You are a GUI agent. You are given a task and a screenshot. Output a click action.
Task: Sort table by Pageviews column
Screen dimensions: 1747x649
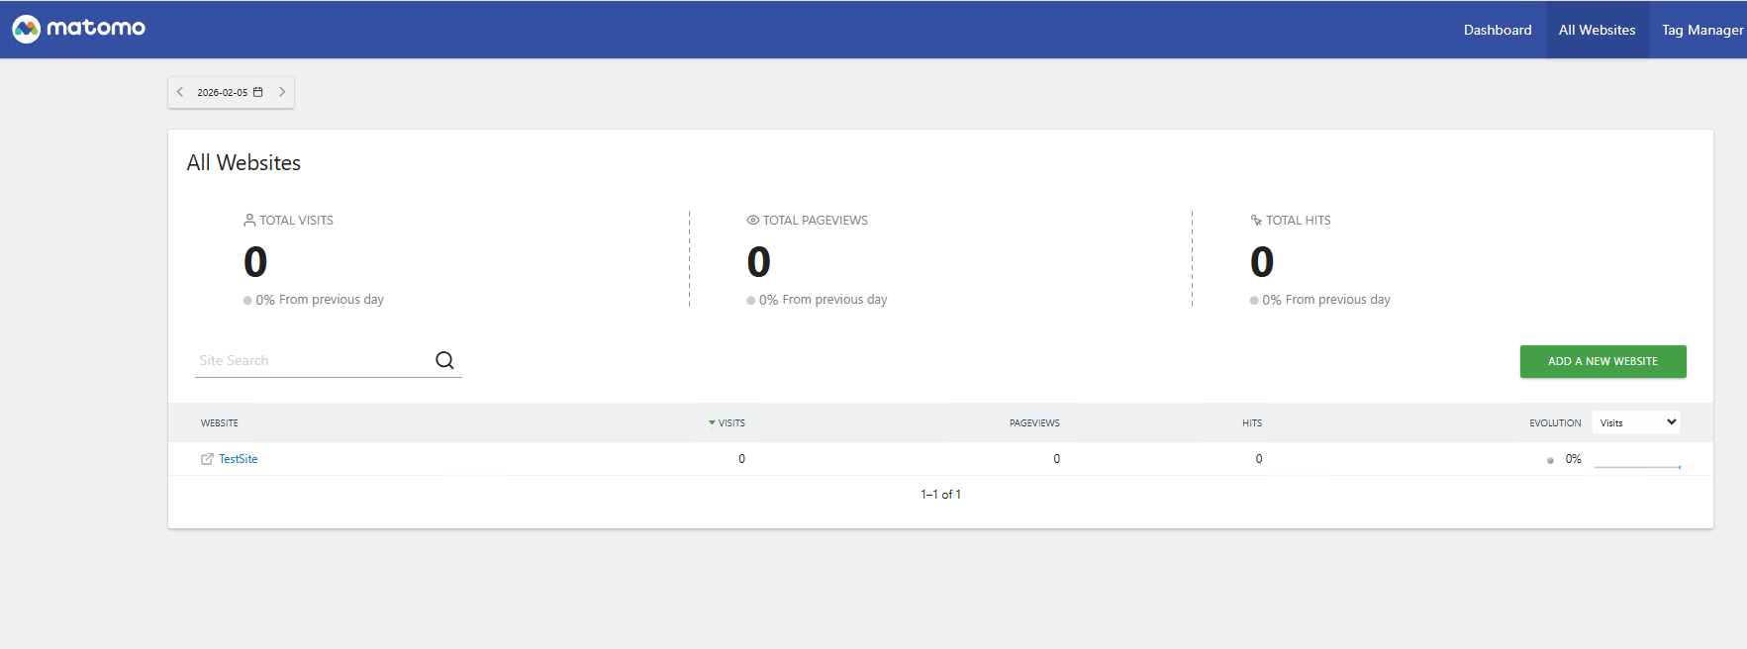pos(1034,423)
